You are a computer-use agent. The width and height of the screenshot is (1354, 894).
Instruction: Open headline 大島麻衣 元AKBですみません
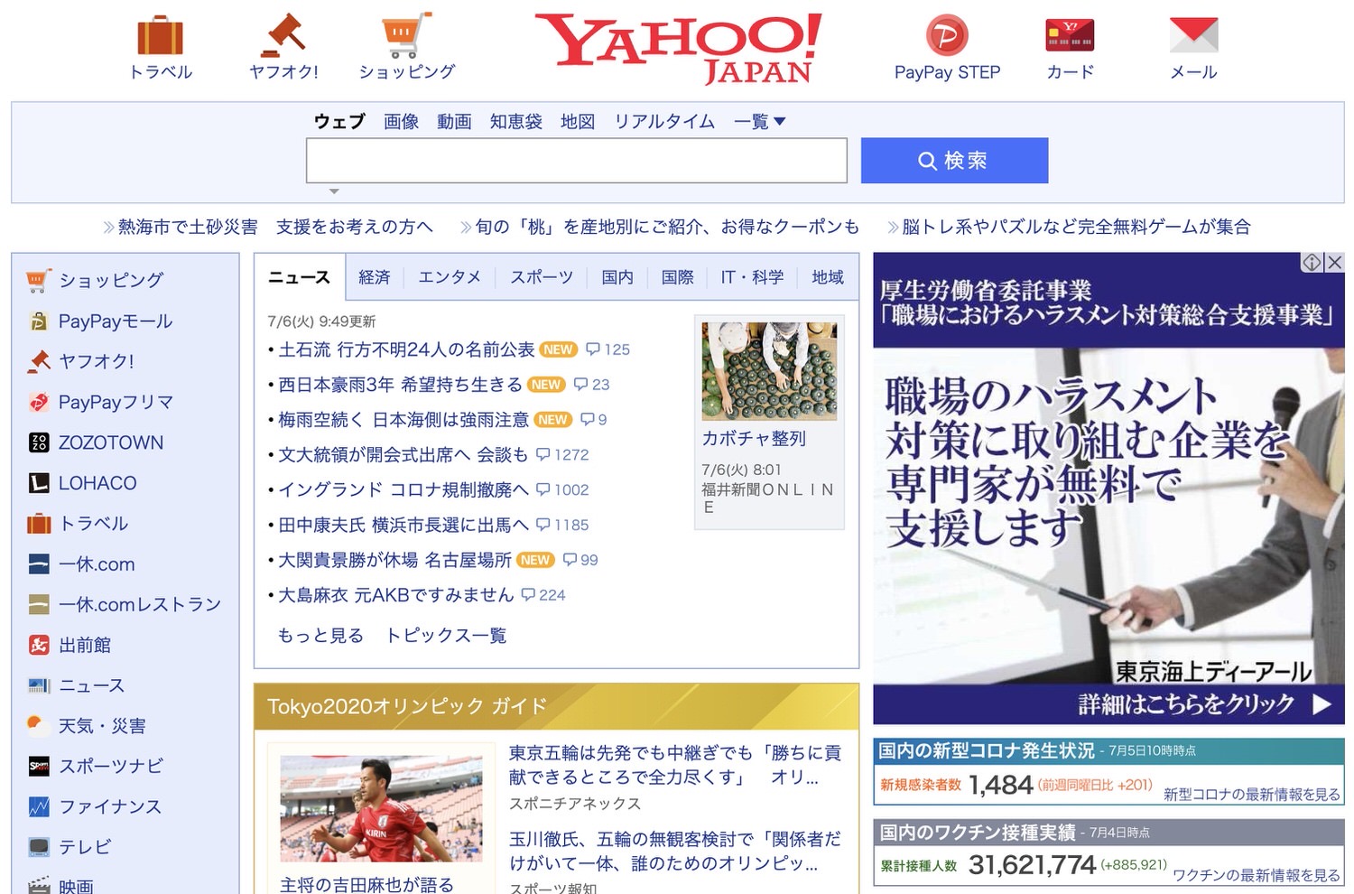[396, 595]
